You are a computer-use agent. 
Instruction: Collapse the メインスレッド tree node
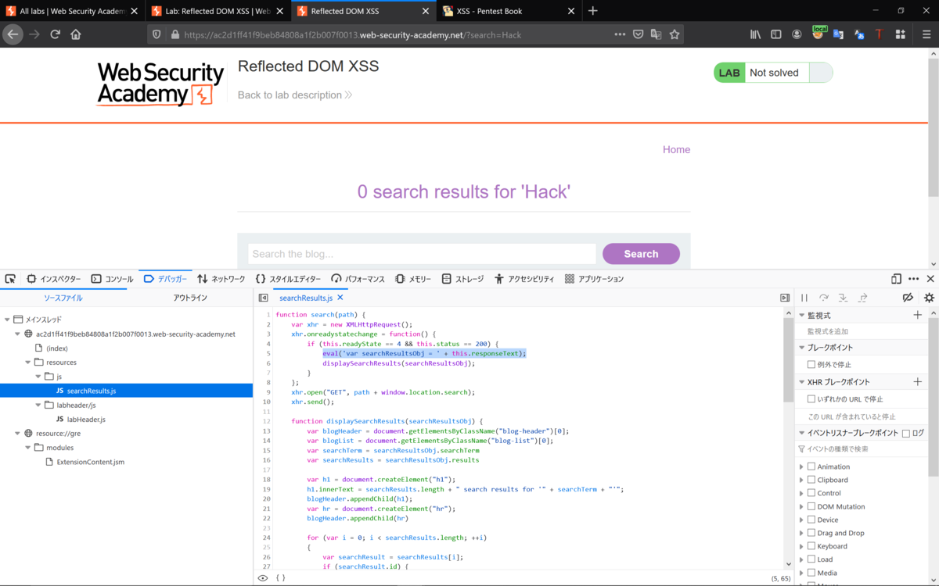[x=7, y=320]
